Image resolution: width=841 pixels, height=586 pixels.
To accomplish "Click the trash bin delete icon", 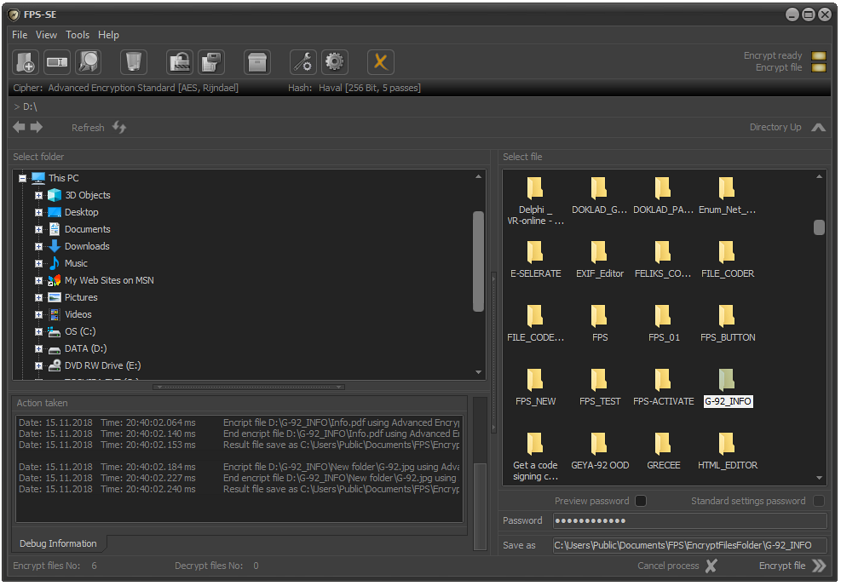I will click(134, 61).
